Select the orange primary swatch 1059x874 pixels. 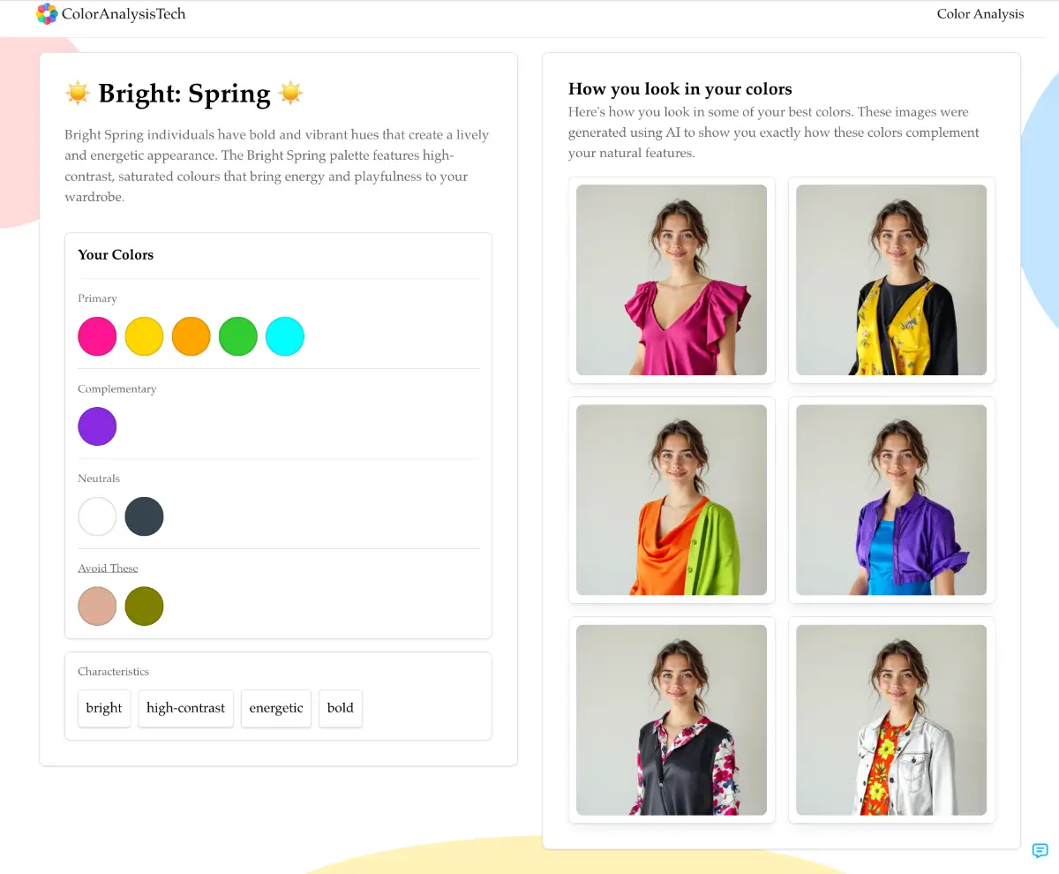pyautogui.click(x=191, y=336)
